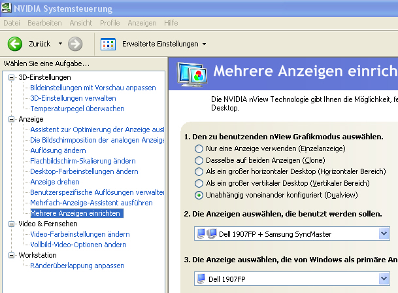
Task: Open the Profile menu
Action: (x=110, y=23)
